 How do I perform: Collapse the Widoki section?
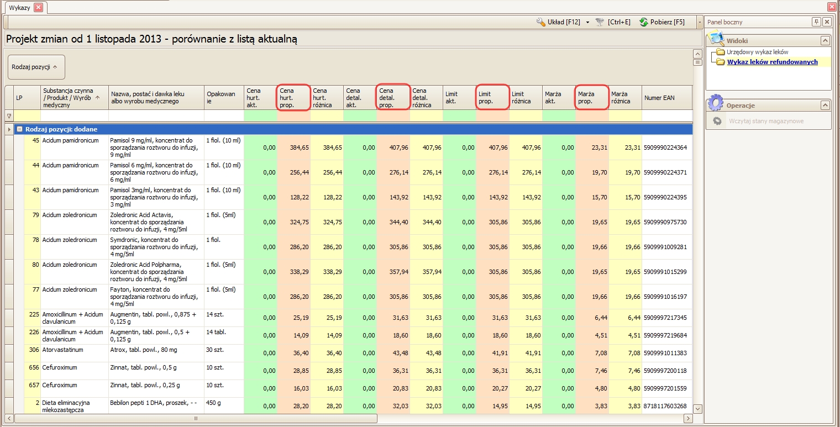[825, 41]
